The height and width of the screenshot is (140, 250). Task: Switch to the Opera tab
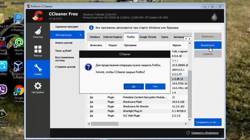tap(165, 37)
